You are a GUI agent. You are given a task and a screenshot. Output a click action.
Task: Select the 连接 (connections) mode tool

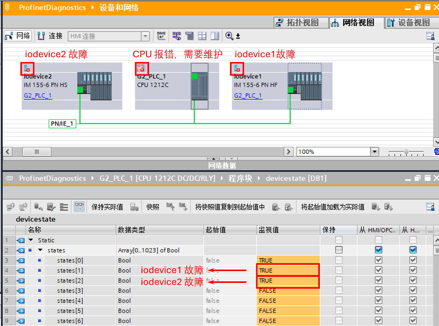pos(49,36)
